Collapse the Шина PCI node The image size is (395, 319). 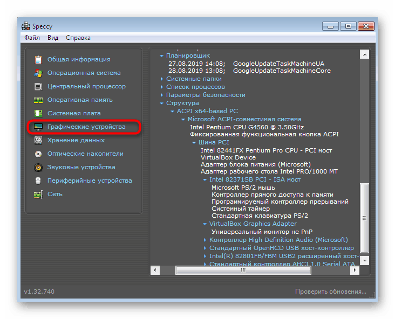pyautogui.click(x=194, y=142)
